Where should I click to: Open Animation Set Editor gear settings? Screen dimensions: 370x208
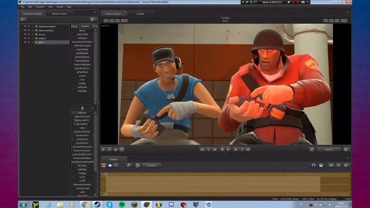coord(92,19)
